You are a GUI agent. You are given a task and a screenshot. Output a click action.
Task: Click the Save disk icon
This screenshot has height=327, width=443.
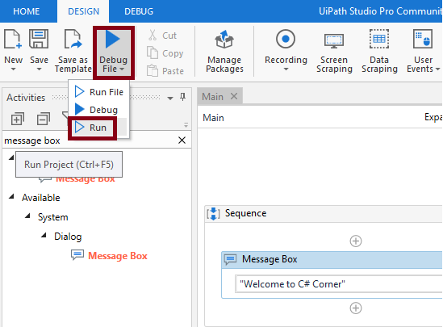click(x=39, y=40)
